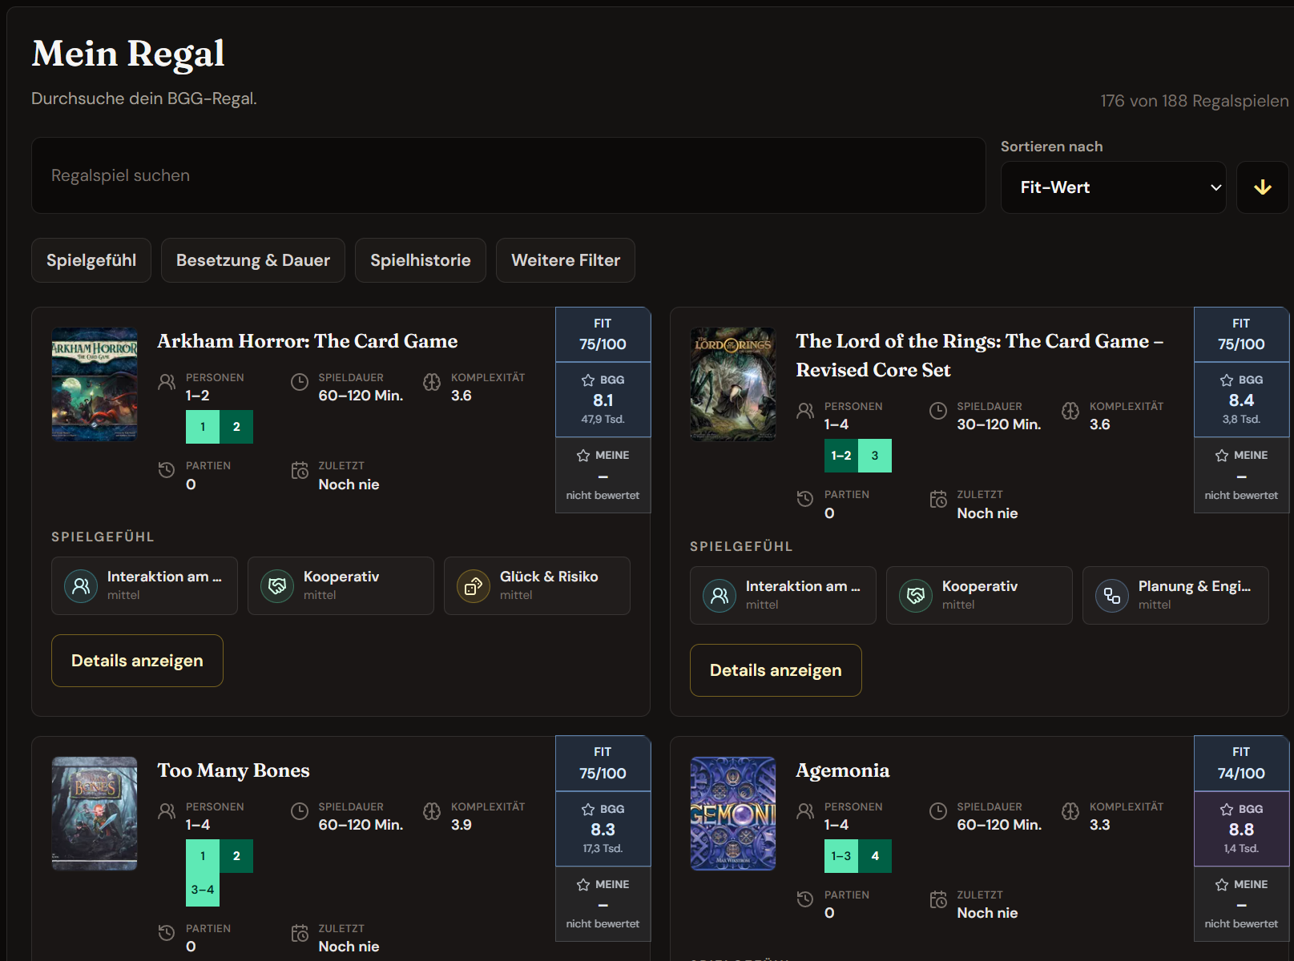Click Too Many Bones complexity brain icon
Viewport: 1294px width, 961px height.
click(432, 811)
